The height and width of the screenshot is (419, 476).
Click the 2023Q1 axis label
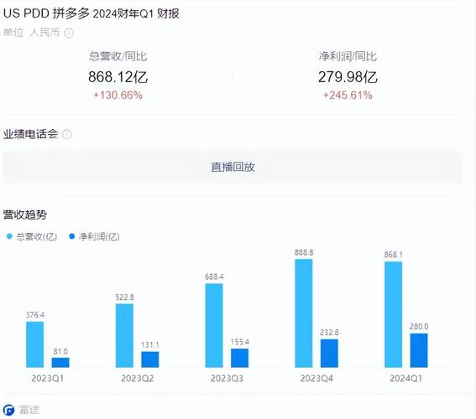(x=47, y=379)
